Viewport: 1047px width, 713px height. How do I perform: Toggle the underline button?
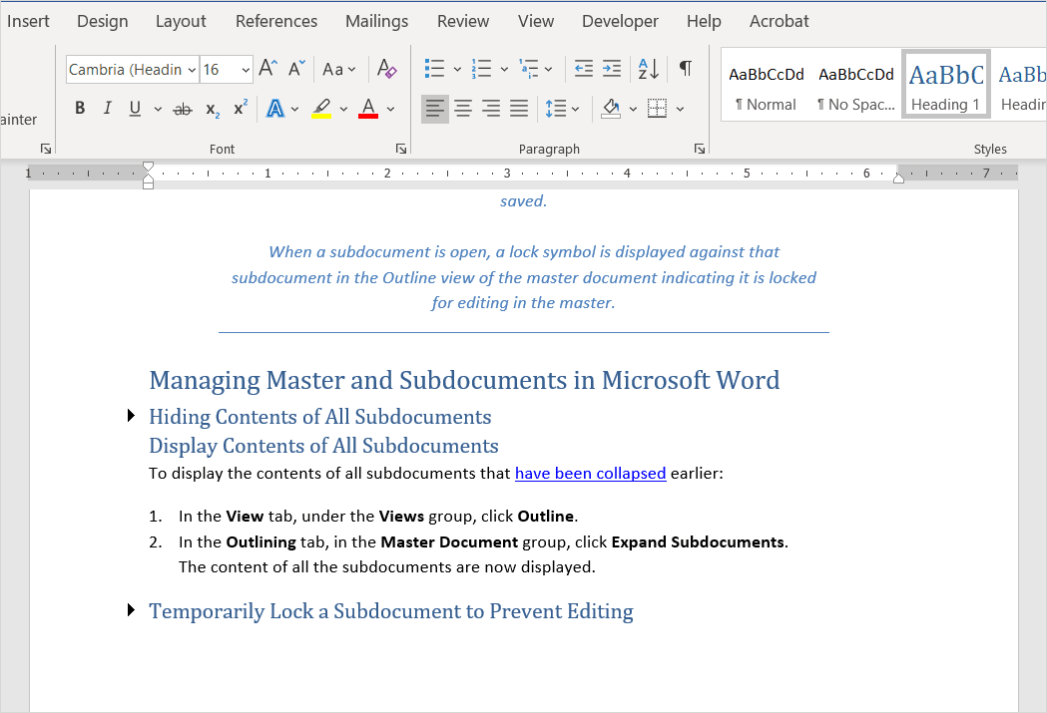133,108
